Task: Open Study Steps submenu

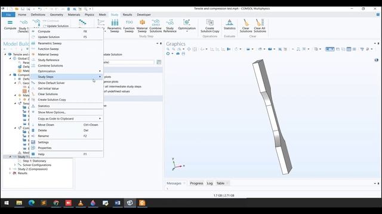Action: (x=66, y=77)
